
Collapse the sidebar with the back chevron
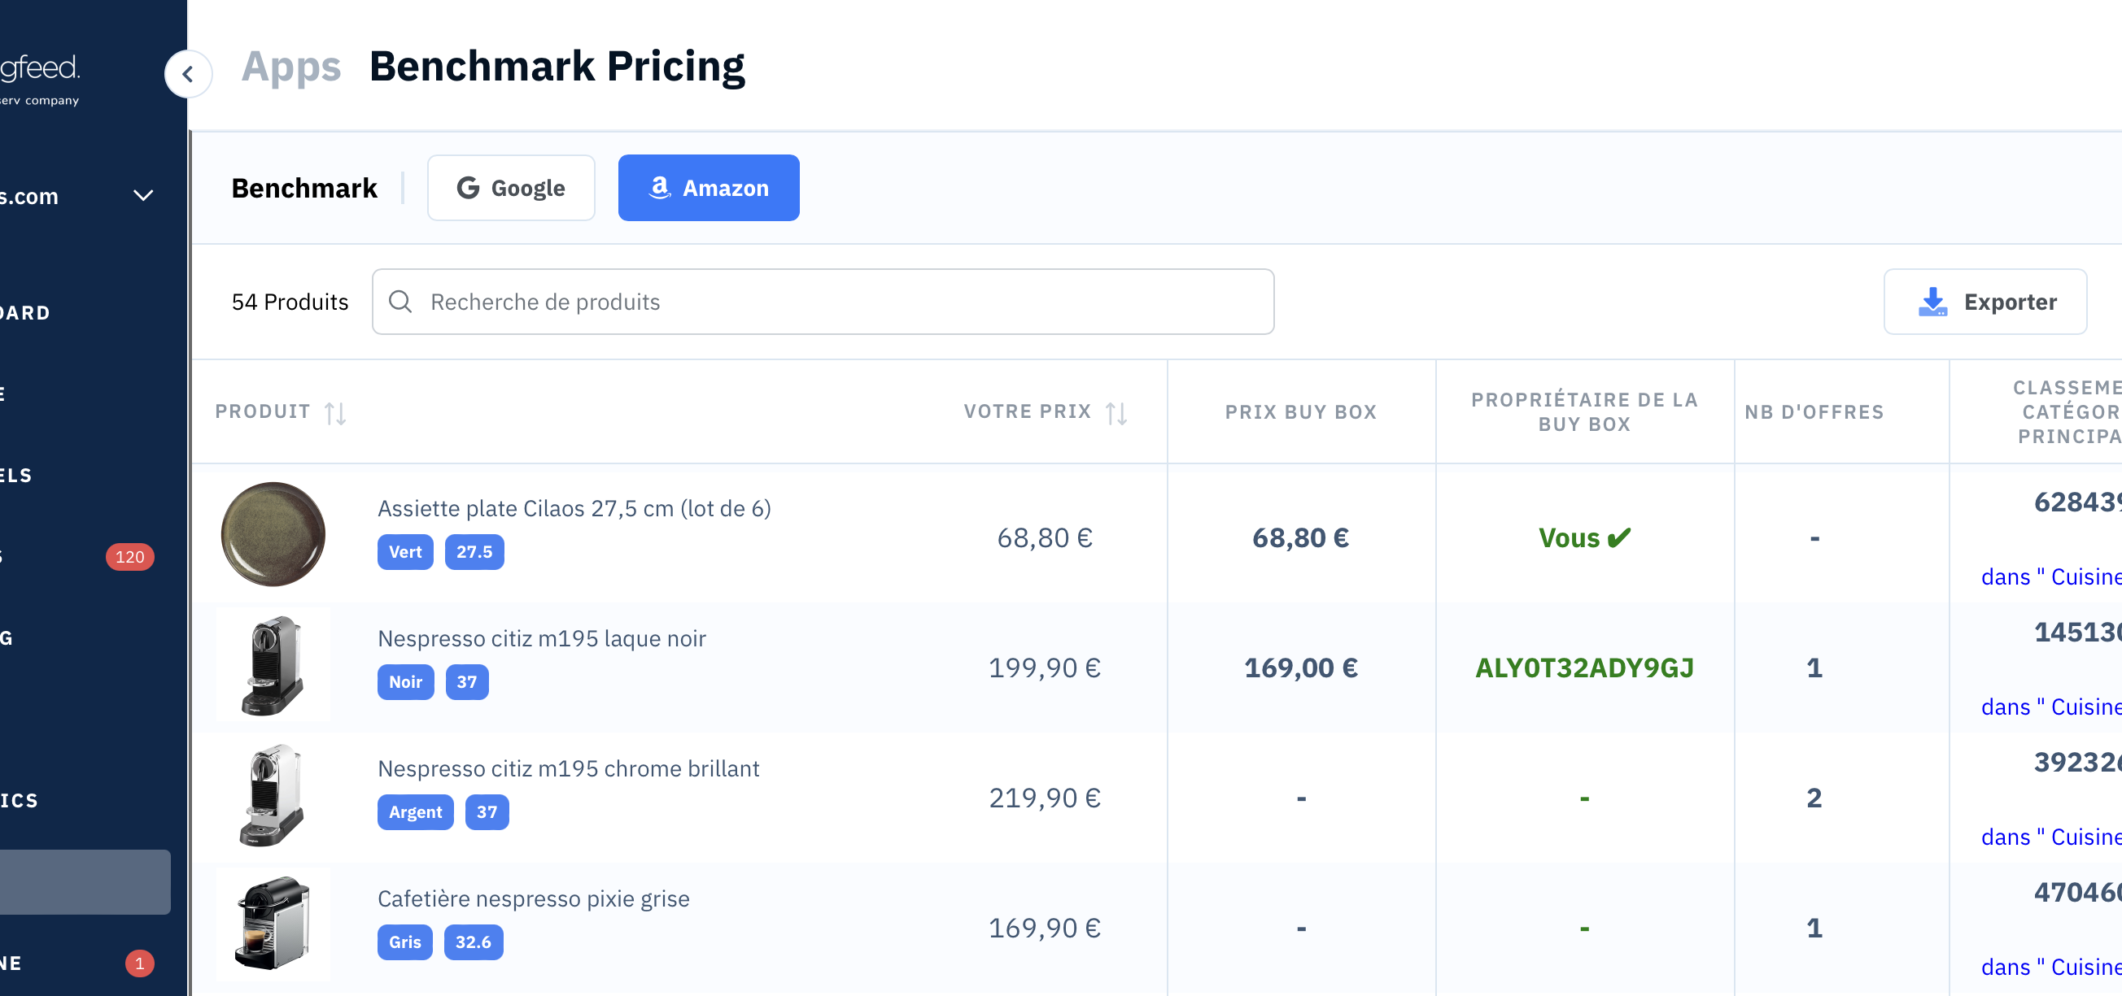click(x=189, y=74)
